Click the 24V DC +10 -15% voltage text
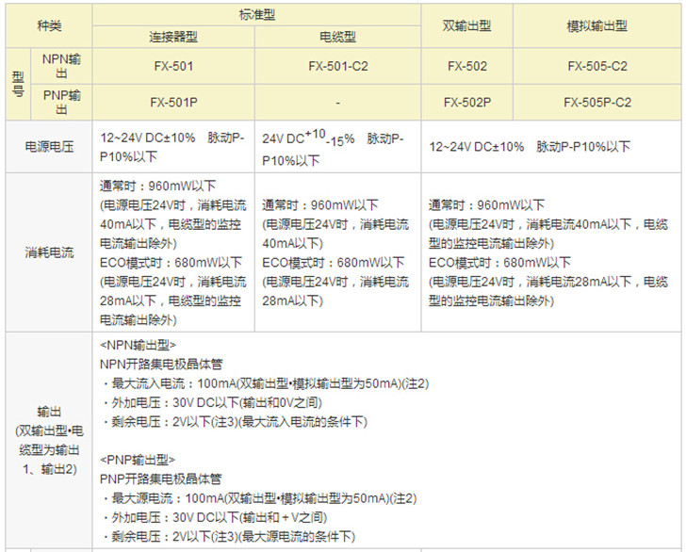The width and height of the screenshot is (686, 552). [308, 138]
